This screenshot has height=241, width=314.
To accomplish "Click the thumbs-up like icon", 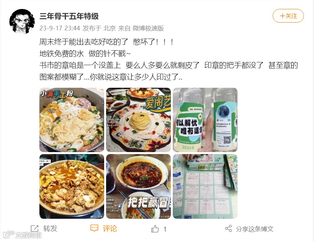I will 155,229.
